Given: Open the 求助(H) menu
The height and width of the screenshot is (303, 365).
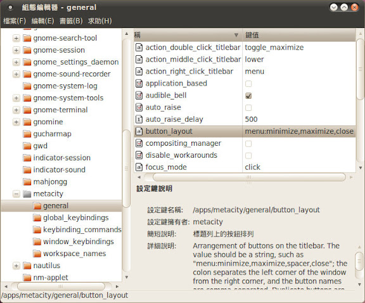Looking at the screenshot, I should click(x=99, y=21).
